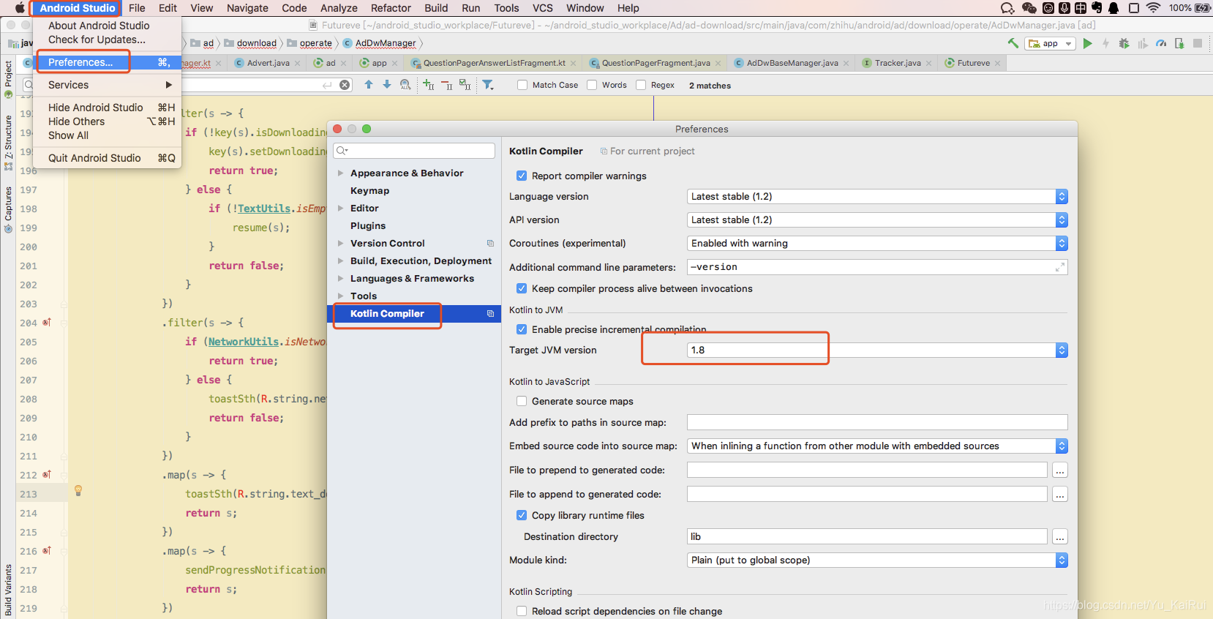
Task: Click the Find All occurrences icon
Action: click(405, 85)
